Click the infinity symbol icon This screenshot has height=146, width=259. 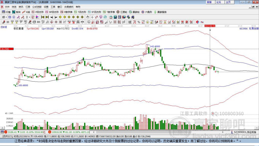202,22
